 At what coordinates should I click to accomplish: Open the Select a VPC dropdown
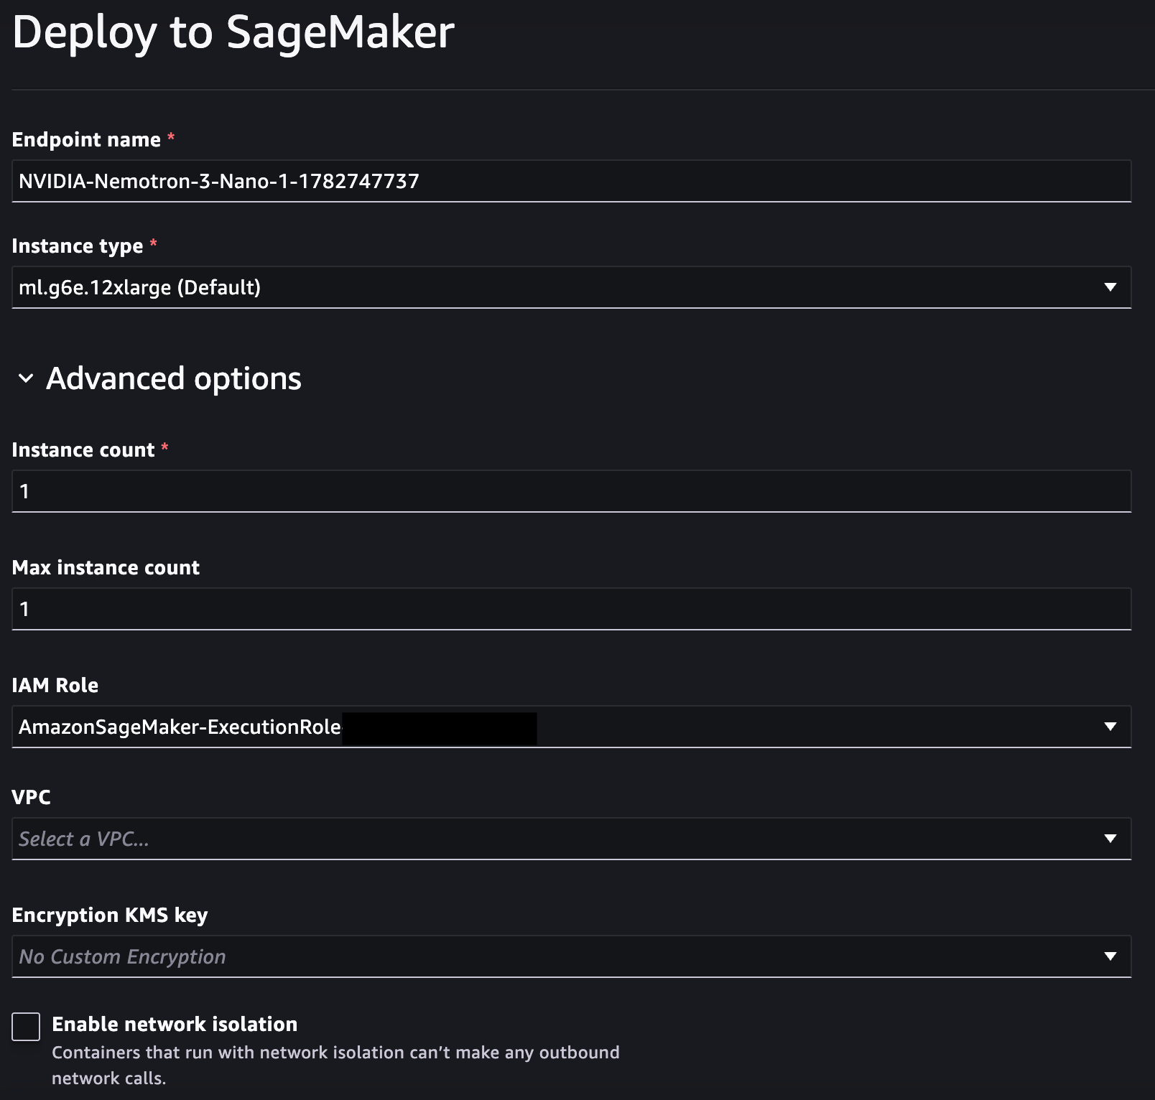click(571, 839)
